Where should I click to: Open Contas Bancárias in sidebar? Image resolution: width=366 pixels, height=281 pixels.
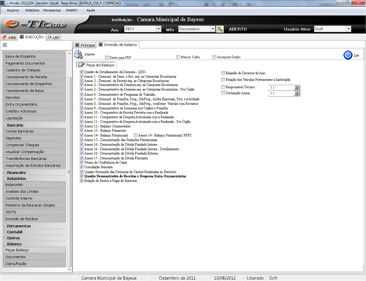click(x=34, y=131)
